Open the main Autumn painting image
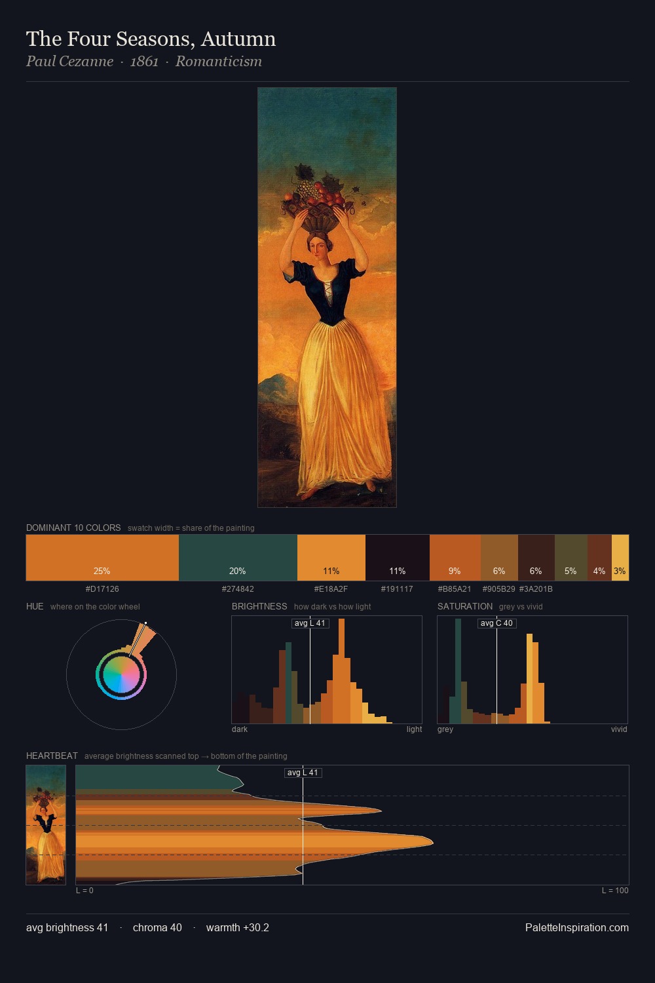The width and height of the screenshot is (655, 983). (x=327, y=298)
